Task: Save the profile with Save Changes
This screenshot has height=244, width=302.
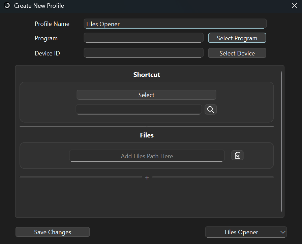Action: [x=53, y=232]
